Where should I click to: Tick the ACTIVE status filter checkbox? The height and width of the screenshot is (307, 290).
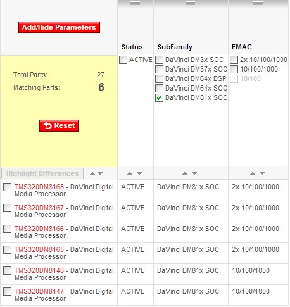(x=123, y=60)
